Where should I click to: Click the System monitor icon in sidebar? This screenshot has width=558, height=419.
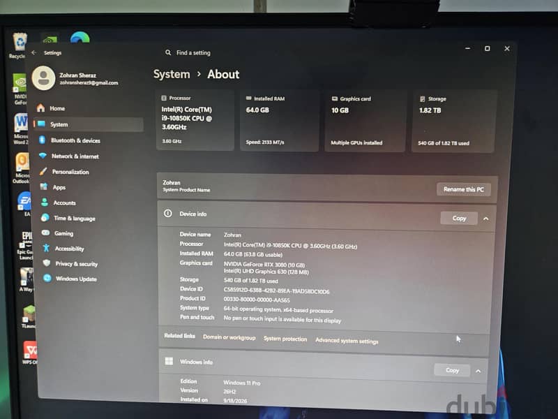pyautogui.click(x=42, y=124)
